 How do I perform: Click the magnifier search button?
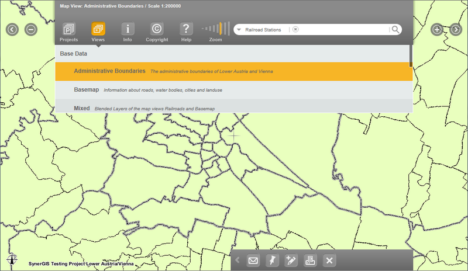[395, 30]
